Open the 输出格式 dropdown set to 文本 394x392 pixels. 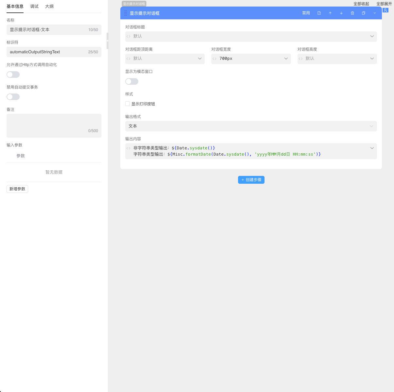[x=251, y=126]
